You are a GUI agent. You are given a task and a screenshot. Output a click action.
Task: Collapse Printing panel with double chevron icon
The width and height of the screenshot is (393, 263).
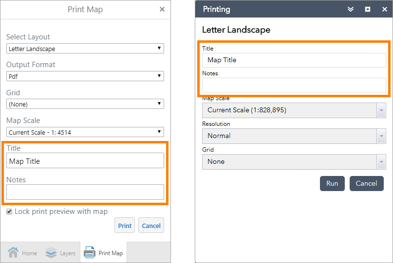350,9
